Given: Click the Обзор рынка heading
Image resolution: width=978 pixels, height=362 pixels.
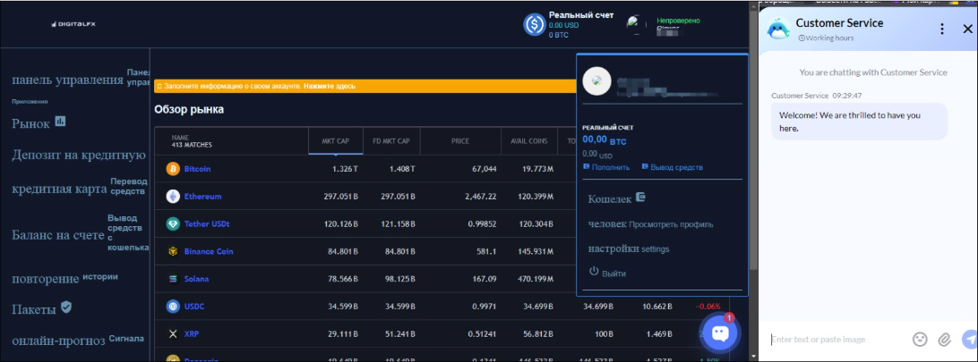Looking at the screenshot, I should (189, 109).
